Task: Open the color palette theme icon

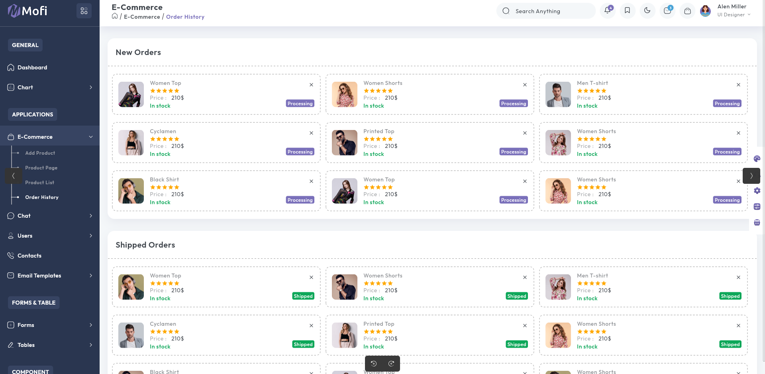Action: point(757,159)
